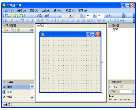Expand the 工具箱 panel triangle

tap(4, 82)
